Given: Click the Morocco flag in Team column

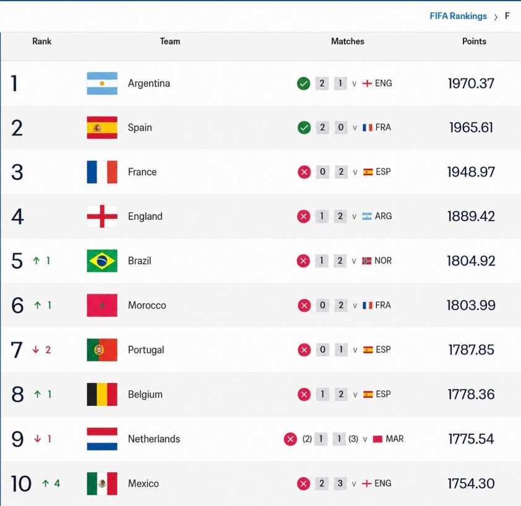Looking at the screenshot, I should [102, 306].
